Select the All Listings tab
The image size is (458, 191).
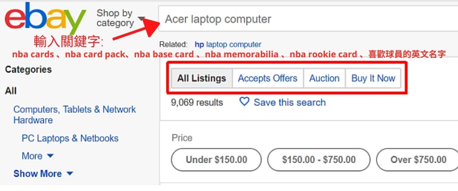click(x=202, y=78)
